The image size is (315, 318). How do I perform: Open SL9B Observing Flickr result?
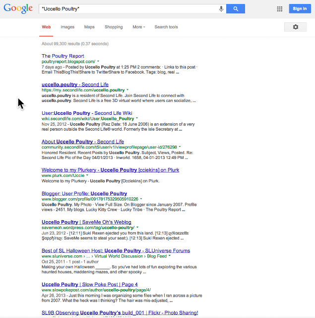pyautogui.click(x=120, y=313)
